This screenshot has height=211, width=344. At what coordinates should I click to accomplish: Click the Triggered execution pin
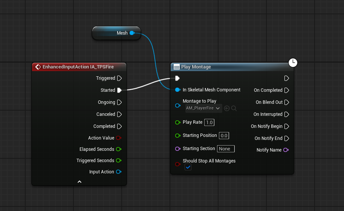click(x=119, y=78)
